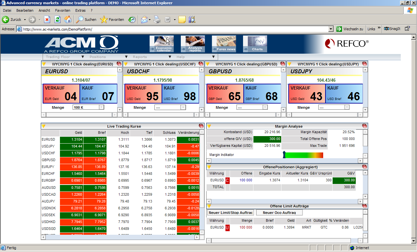Click the Neuer Oco Auftrag button

click(280, 213)
